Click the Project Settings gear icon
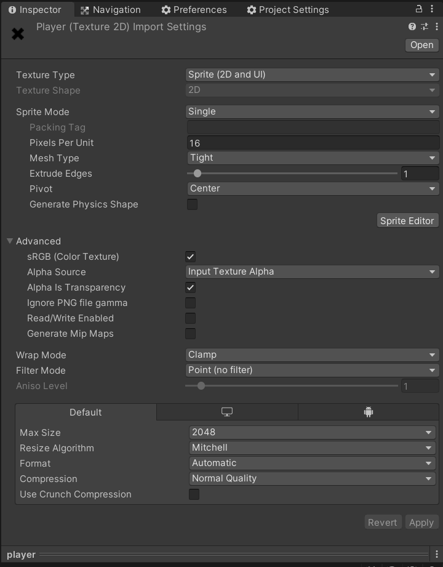 (x=250, y=9)
